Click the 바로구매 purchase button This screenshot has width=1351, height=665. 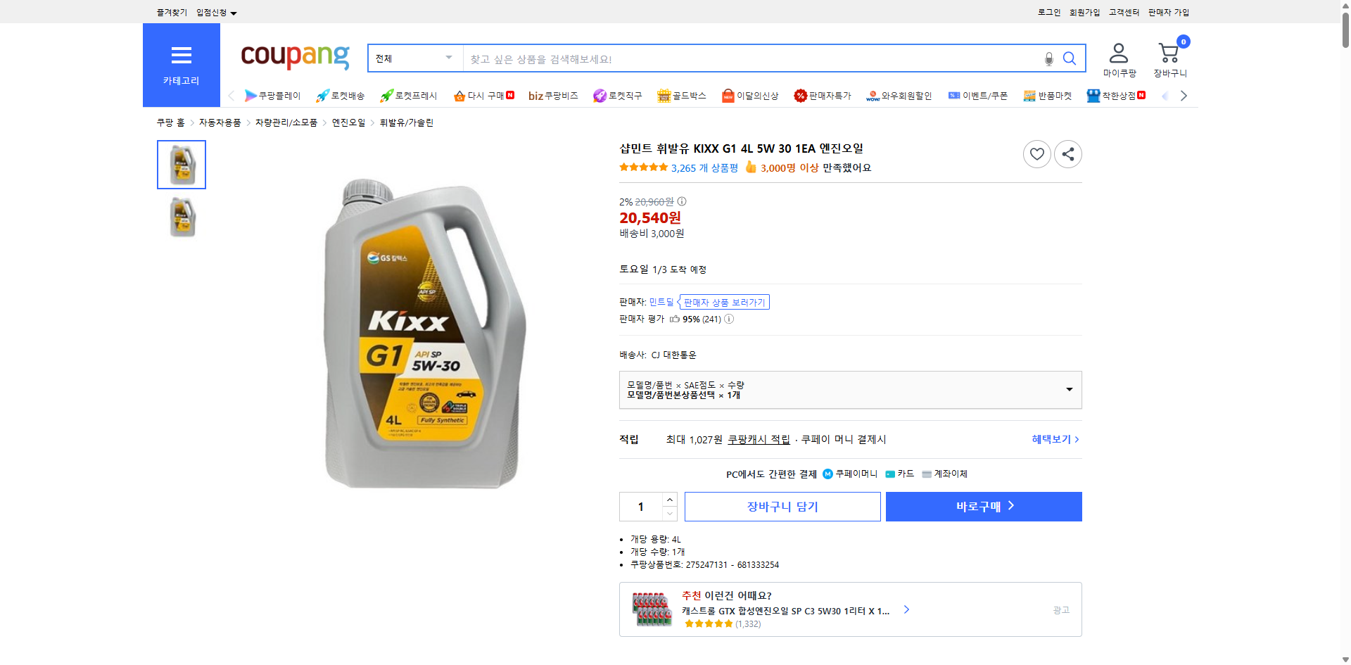[983, 506]
